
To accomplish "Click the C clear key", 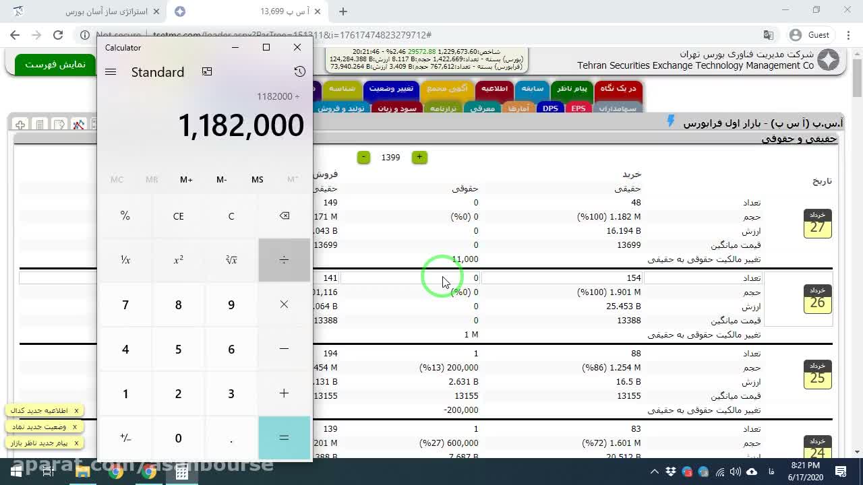I will 231,216.
